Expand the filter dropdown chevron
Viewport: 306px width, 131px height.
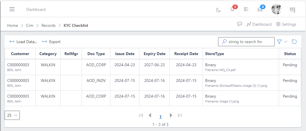286,42
